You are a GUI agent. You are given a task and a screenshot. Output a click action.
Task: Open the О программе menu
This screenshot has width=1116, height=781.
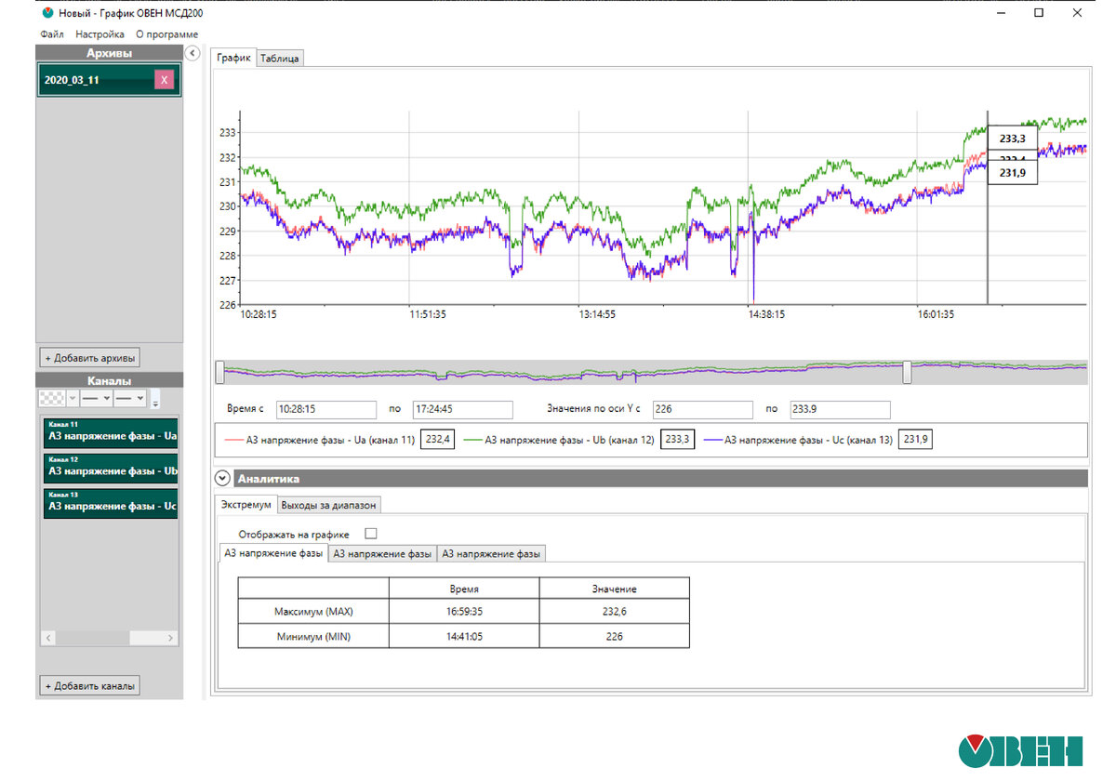pos(166,34)
